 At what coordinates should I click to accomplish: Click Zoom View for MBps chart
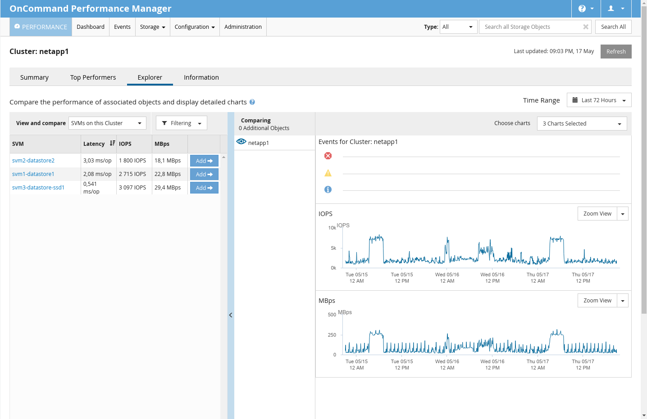click(x=597, y=301)
